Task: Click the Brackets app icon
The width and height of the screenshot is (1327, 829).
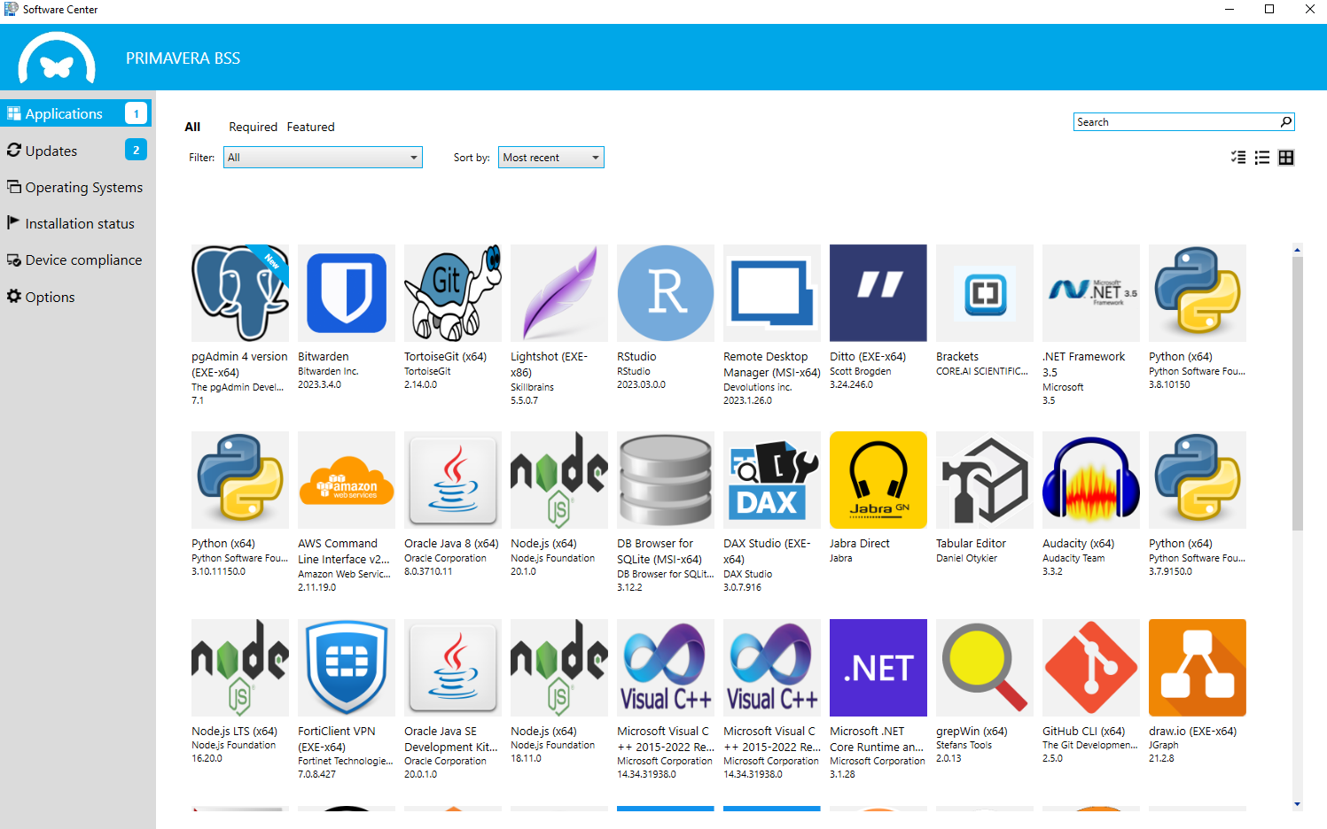Action: pos(985,293)
